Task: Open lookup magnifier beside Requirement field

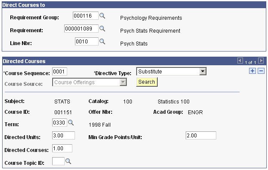Action: pyautogui.click(x=102, y=29)
